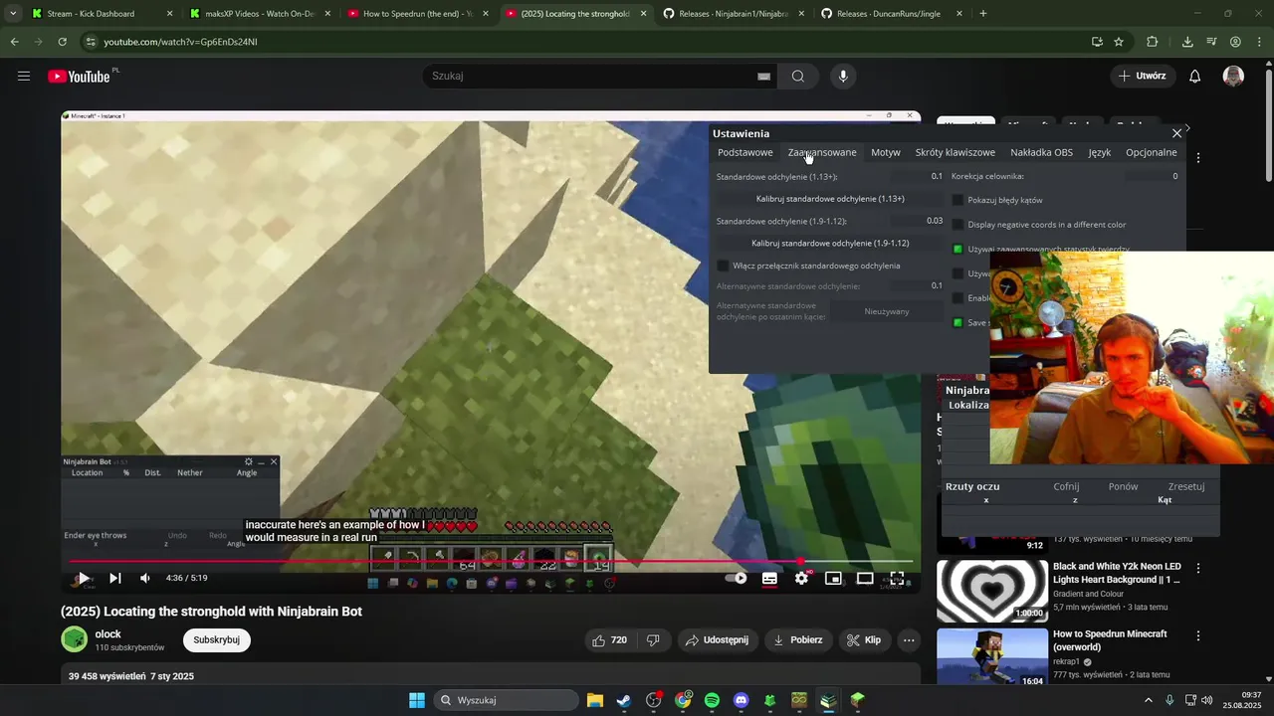
Task: Open Spotify from taskbar
Action: pos(712,700)
